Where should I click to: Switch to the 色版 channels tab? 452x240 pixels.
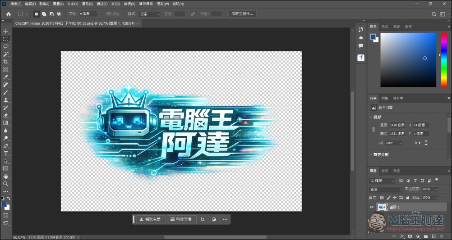coord(385,171)
